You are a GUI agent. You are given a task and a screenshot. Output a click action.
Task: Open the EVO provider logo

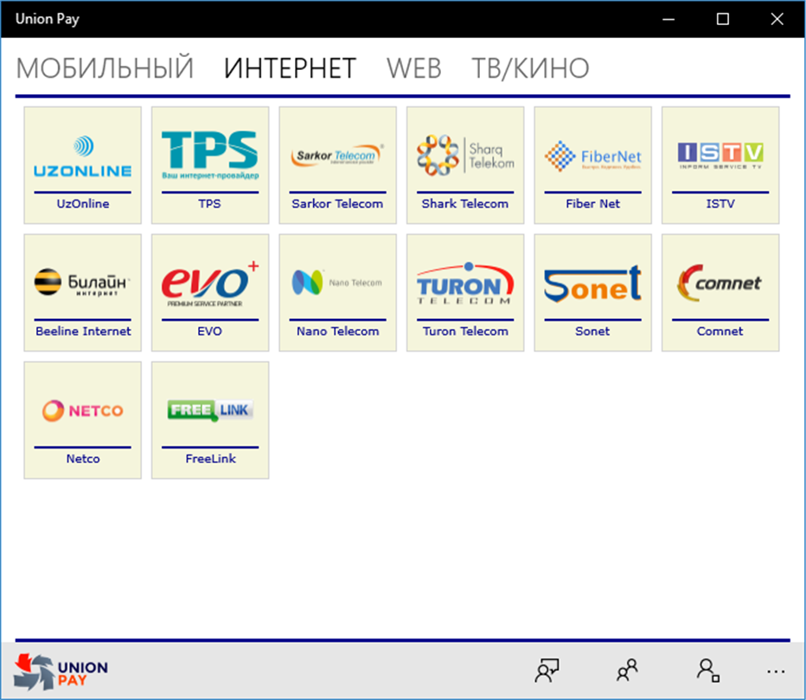click(210, 283)
